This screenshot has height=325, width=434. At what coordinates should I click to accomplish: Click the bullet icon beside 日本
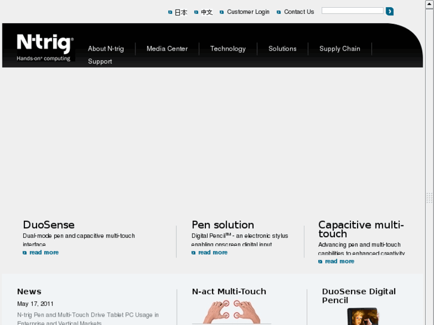(170, 12)
